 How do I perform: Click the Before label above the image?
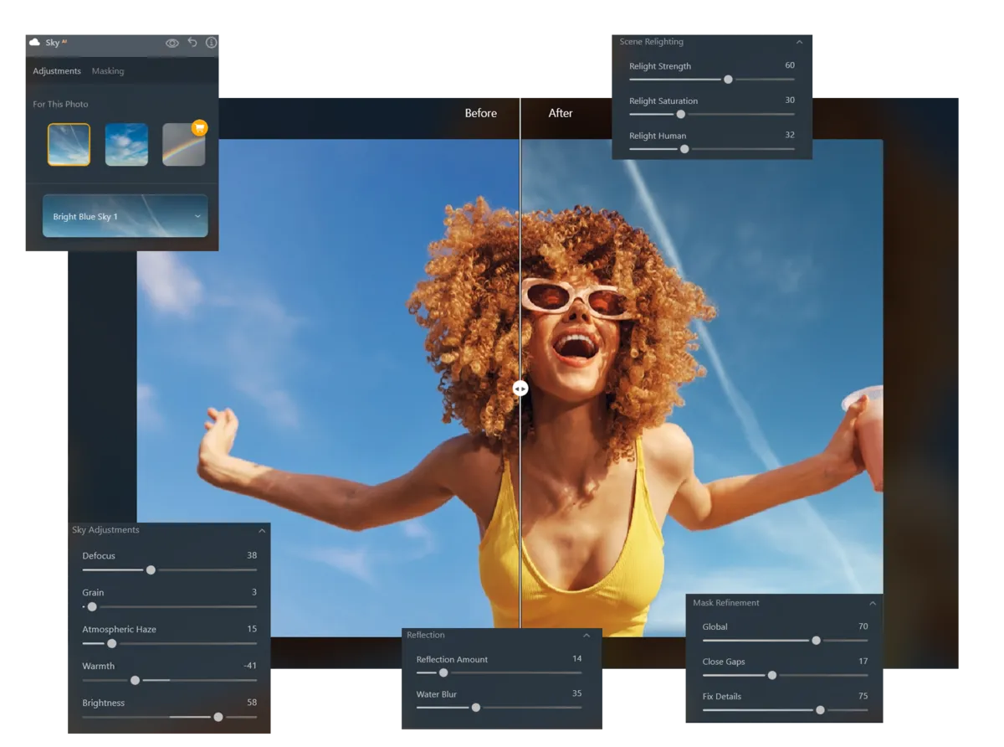(x=481, y=113)
